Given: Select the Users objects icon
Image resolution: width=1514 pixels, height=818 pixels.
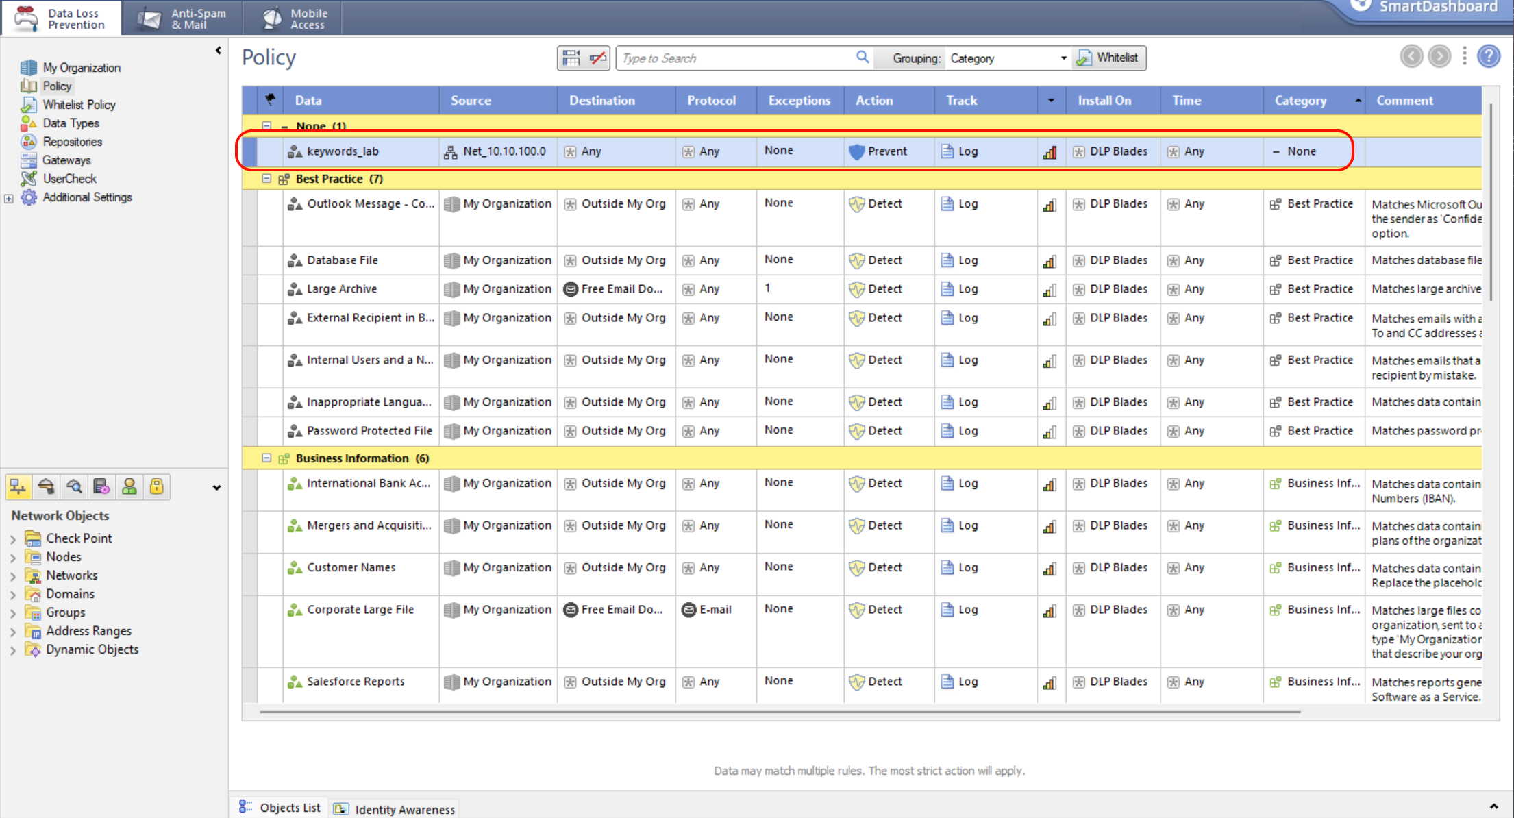Looking at the screenshot, I should 129,487.
